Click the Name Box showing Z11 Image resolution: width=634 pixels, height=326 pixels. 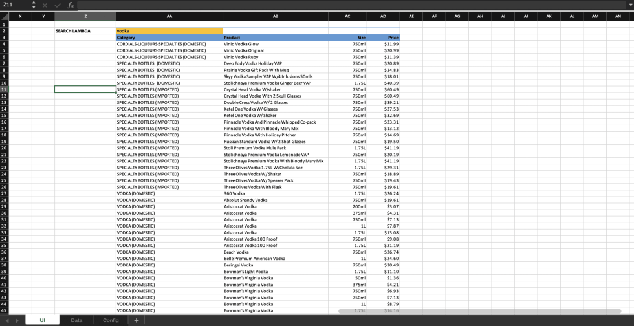click(x=16, y=5)
